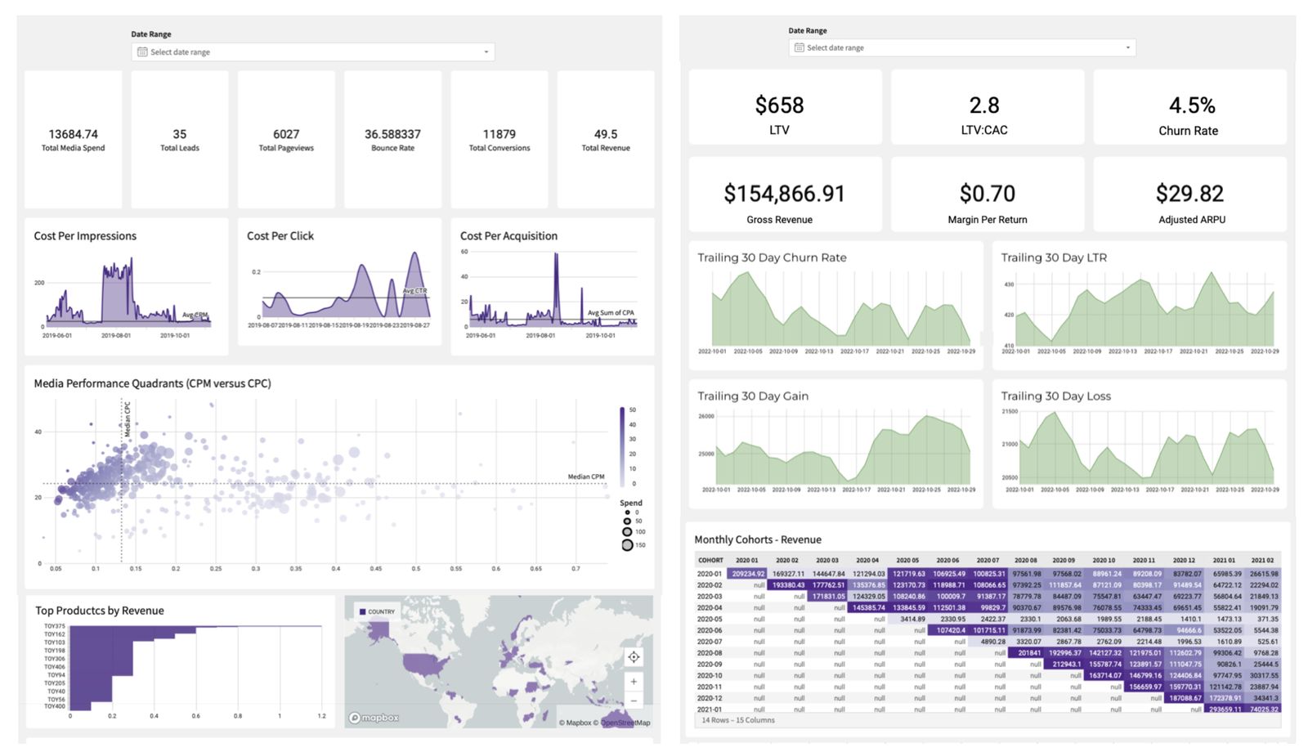This screenshot has height=752, width=1308.
Task: Zoom in on the map with plus button
Action: coord(634,682)
